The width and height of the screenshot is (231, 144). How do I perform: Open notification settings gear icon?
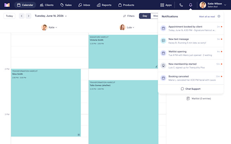tap(219, 16)
